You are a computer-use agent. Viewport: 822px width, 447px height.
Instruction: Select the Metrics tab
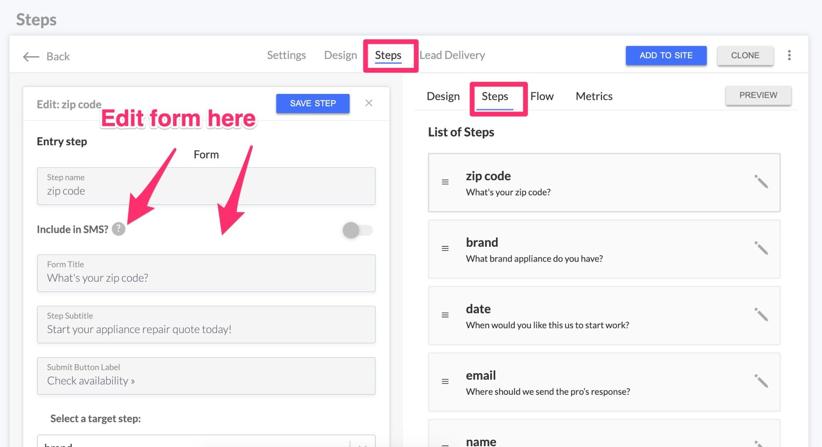tap(594, 96)
